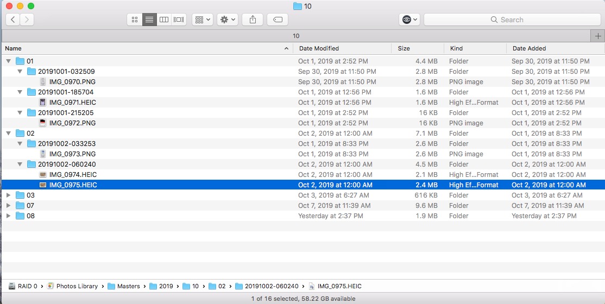Click Masters in path bar

123,286
